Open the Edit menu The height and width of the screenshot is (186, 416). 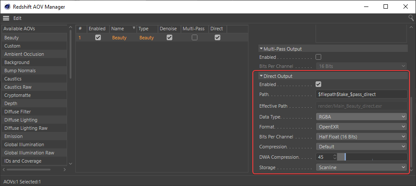click(17, 18)
